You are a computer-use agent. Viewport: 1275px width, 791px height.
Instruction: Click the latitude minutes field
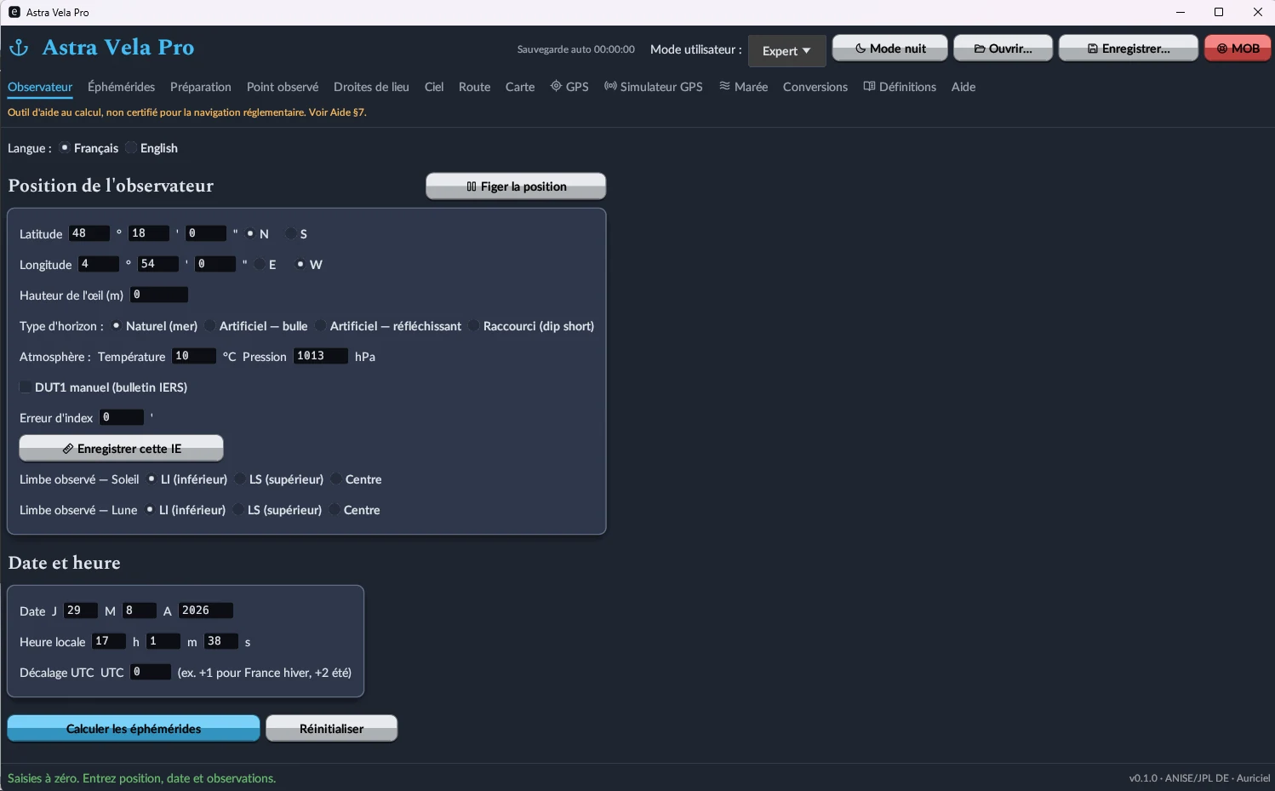tap(149, 233)
